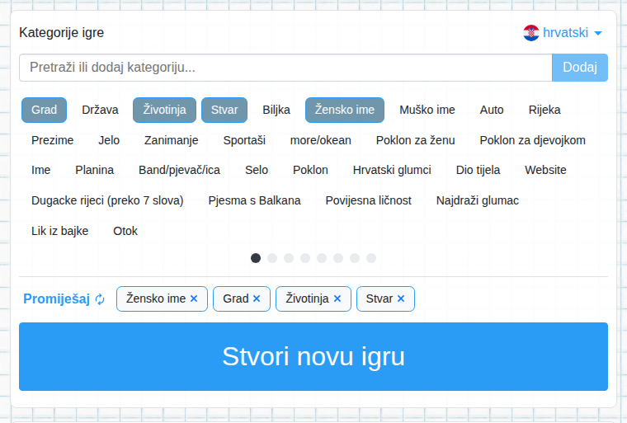Select the Povijesna ličnost category

pos(368,200)
